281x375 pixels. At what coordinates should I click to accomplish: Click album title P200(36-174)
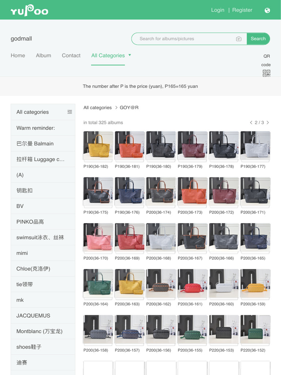[159, 212]
